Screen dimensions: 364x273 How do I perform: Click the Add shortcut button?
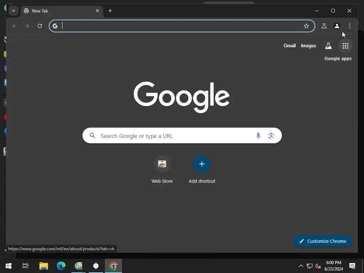[202, 170]
